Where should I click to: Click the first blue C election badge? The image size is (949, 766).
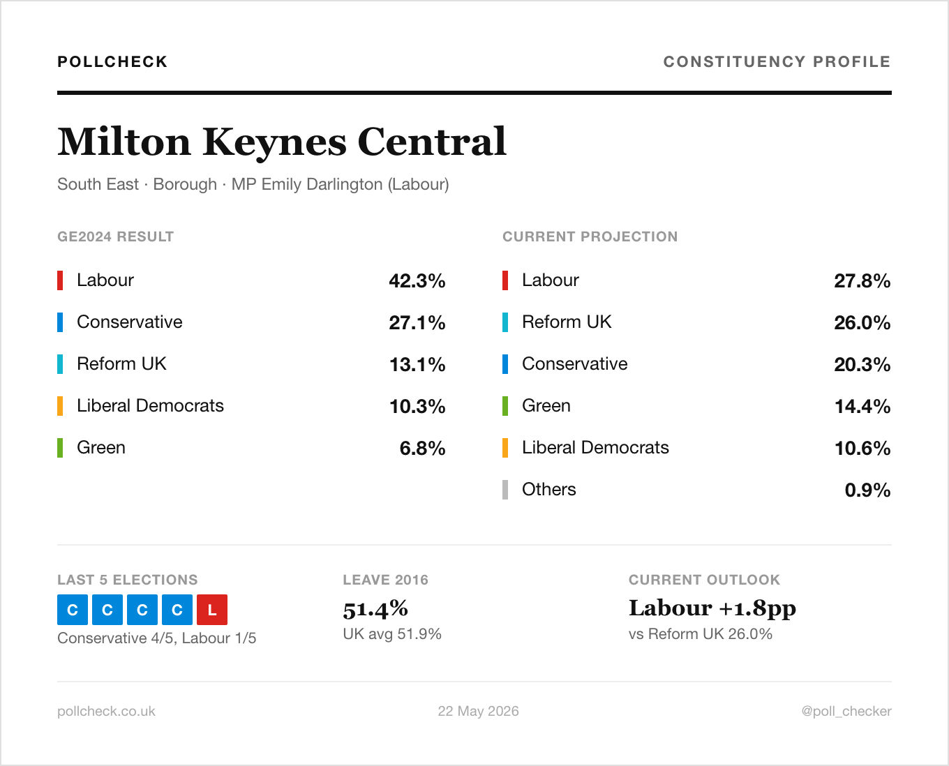click(73, 610)
